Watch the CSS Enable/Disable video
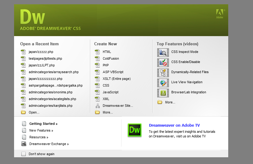Screen dimensions: 253x164 (186, 62)
